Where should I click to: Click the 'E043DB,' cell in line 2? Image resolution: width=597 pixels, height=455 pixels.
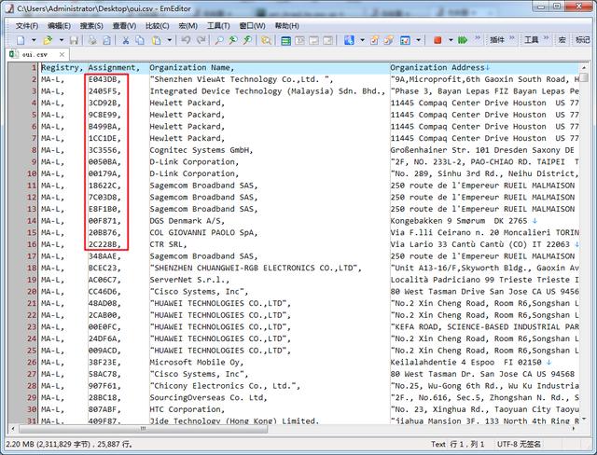point(104,79)
